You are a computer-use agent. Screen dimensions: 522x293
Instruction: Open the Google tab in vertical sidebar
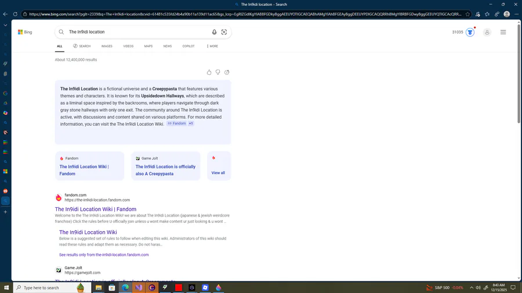pos(5,93)
